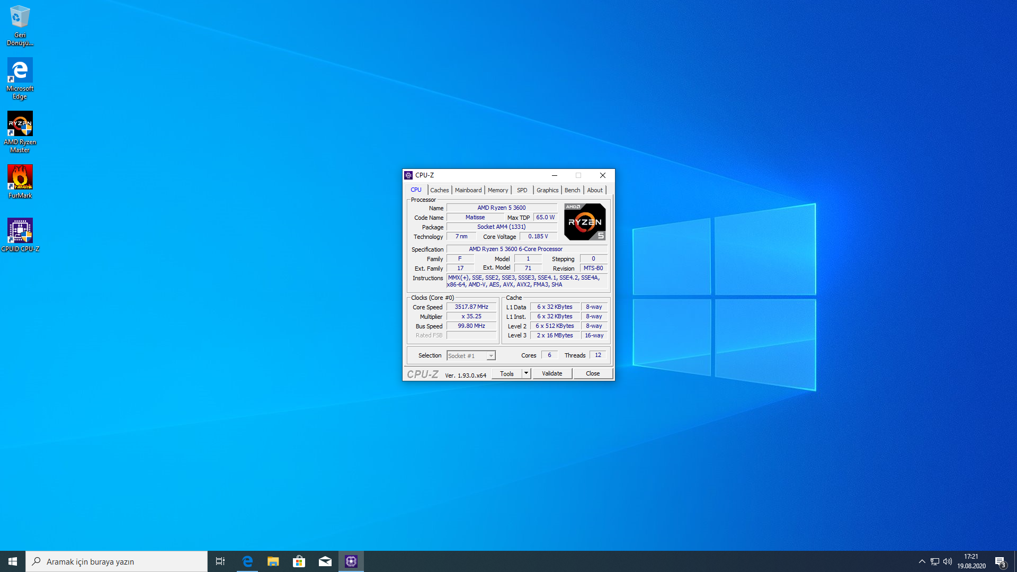Open the notification center icon
The width and height of the screenshot is (1017, 572).
click(1000, 561)
